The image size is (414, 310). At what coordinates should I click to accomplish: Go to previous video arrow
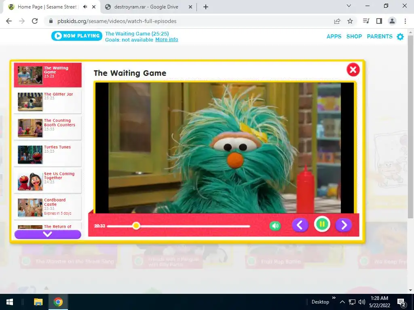pyautogui.click(x=300, y=225)
